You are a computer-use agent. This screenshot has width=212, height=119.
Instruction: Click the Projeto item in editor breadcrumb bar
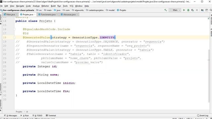pos(19,112)
